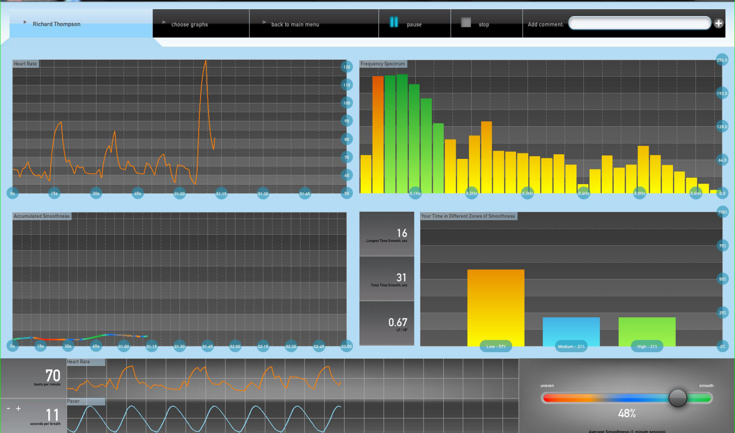Image resolution: width=735 pixels, height=433 pixels.
Task: Open the choose graphs menu
Action: pyautogui.click(x=189, y=24)
